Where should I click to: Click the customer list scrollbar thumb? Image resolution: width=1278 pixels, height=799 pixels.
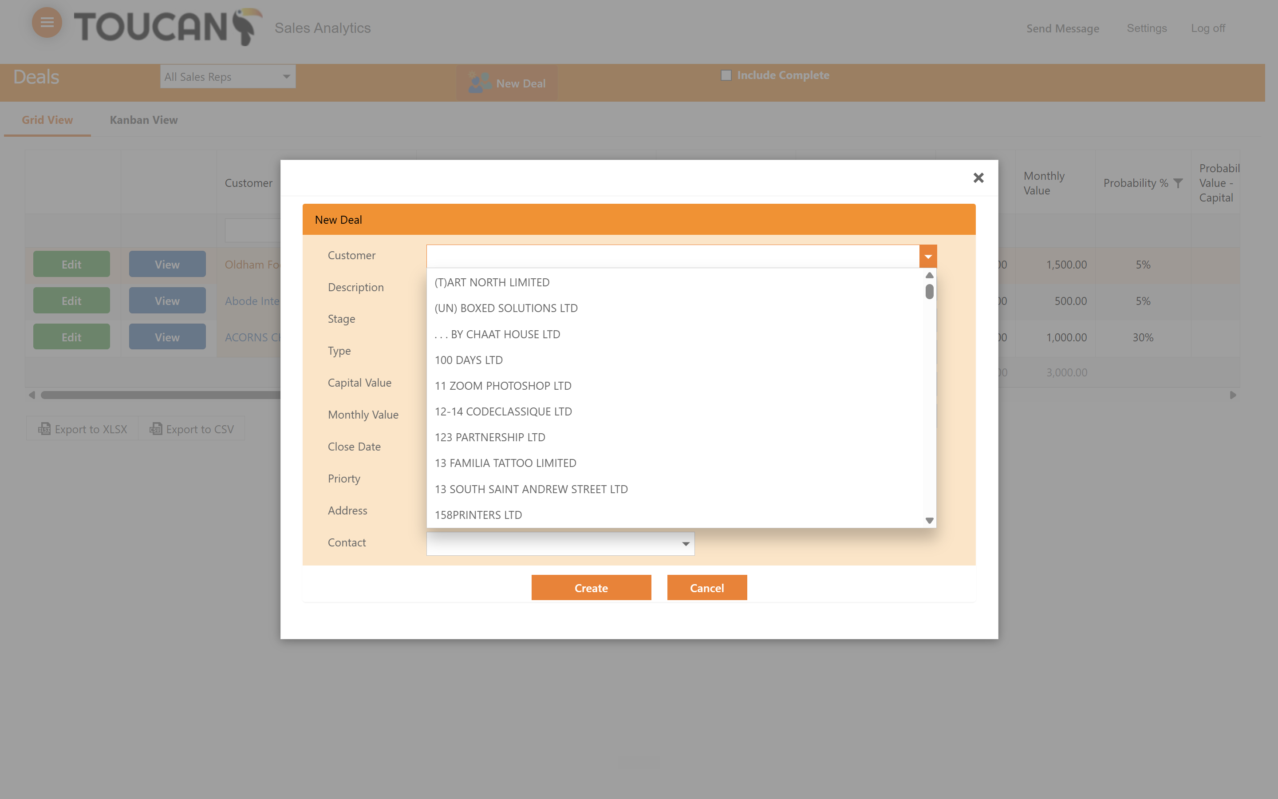coord(930,292)
